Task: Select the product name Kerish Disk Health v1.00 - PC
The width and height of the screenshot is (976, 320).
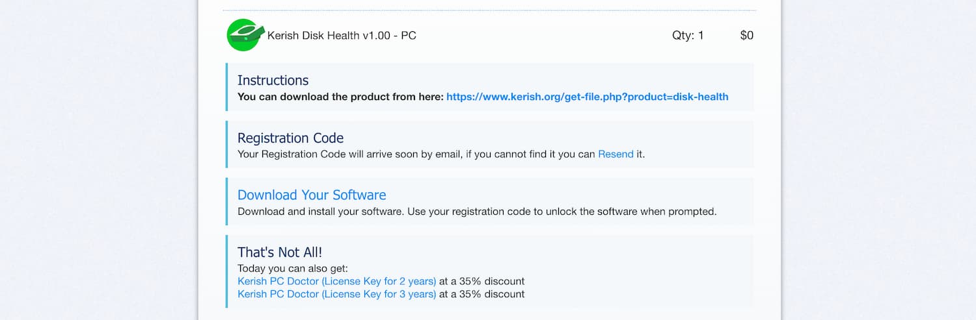Action: pyautogui.click(x=342, y=36)
